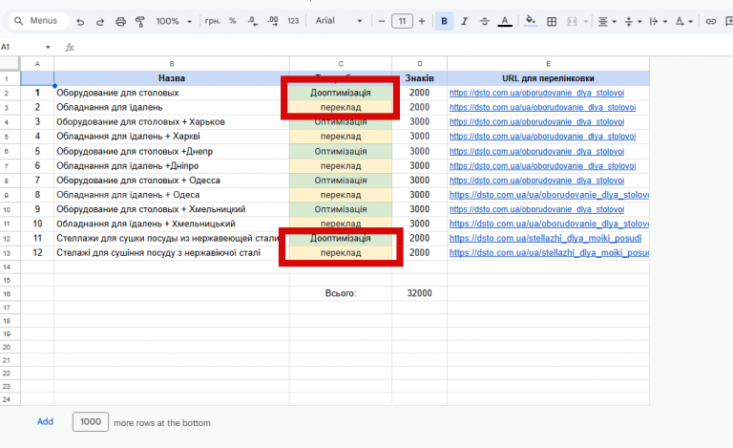Click the Insert comment icon
This screenshot has height=448, width=733.
click(729, 21)
